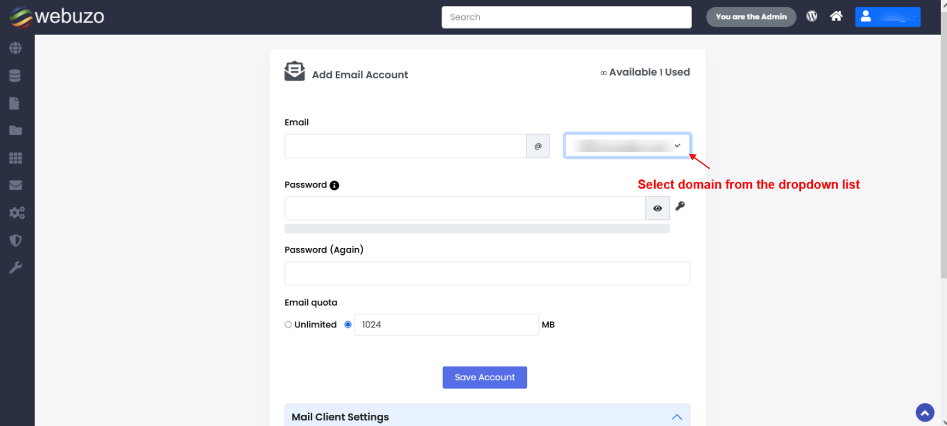Click the Search field in the top bar
This screenshot has height=426, width=947.
566,17
